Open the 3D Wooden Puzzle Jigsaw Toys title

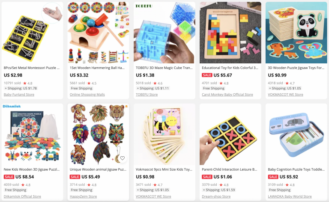[x=296, y=68]
